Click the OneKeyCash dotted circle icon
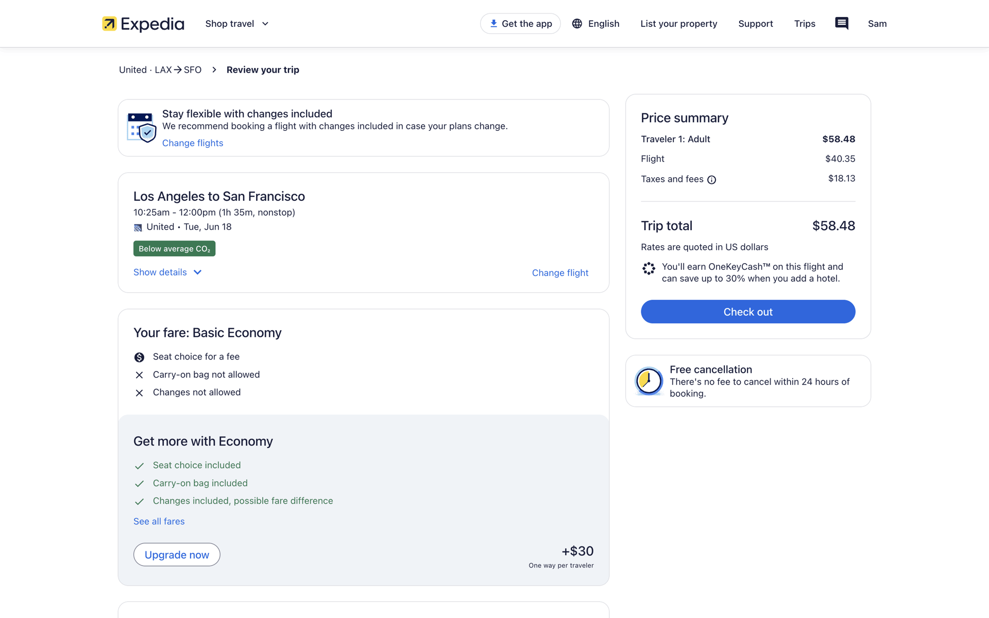Screen dimensions: 989x618 point(649,268)
